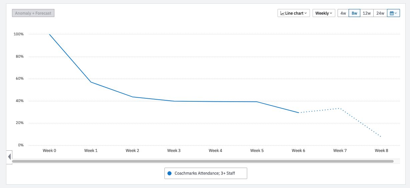Click the Week 4 axis label
Viewport: 410px width, 188px height.
coord(216,151)
